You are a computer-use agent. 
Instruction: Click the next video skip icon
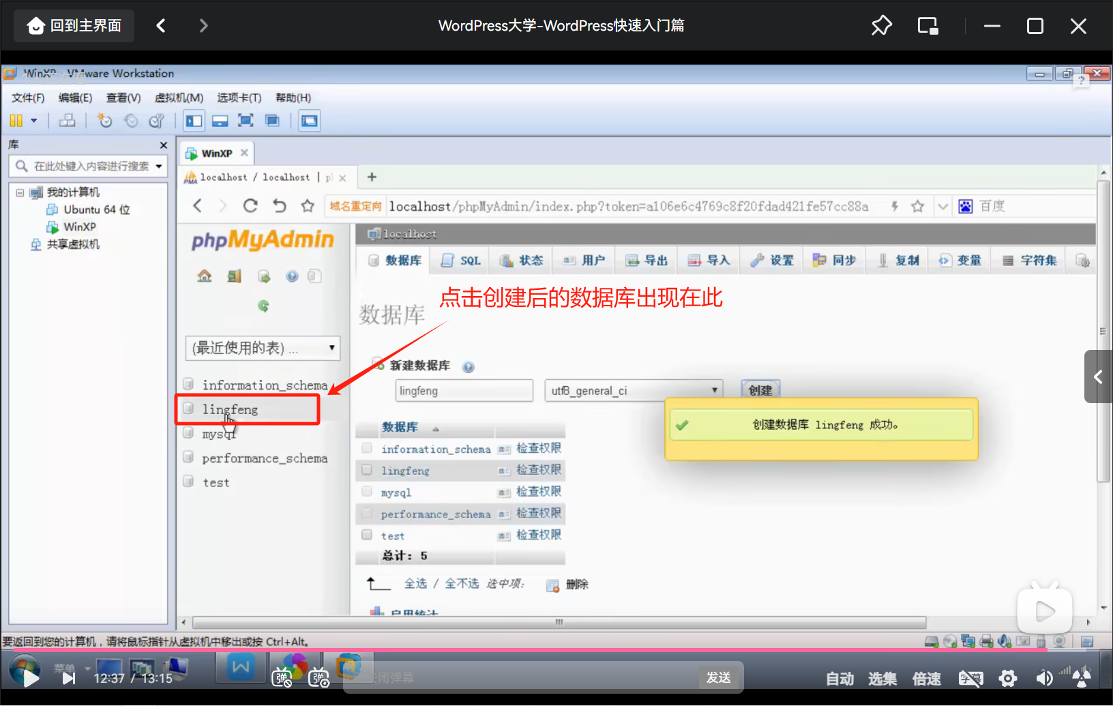(69, 678)
